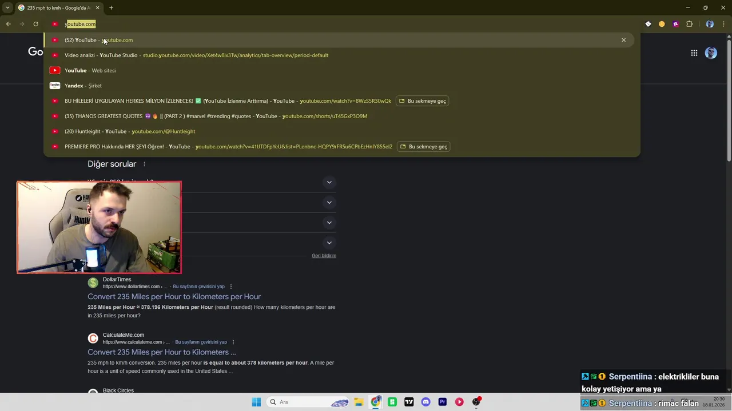Expand the third Diğer sorular question
732x411 pixels.
329,222
